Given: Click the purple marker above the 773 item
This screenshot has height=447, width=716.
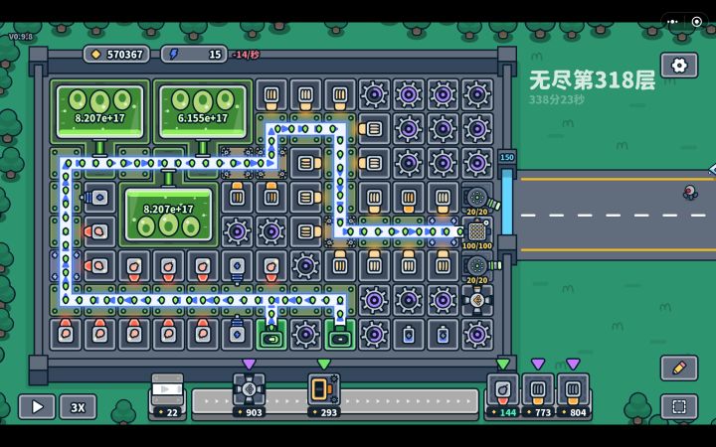Looking at the screenshot, I should tap(538, 364).
